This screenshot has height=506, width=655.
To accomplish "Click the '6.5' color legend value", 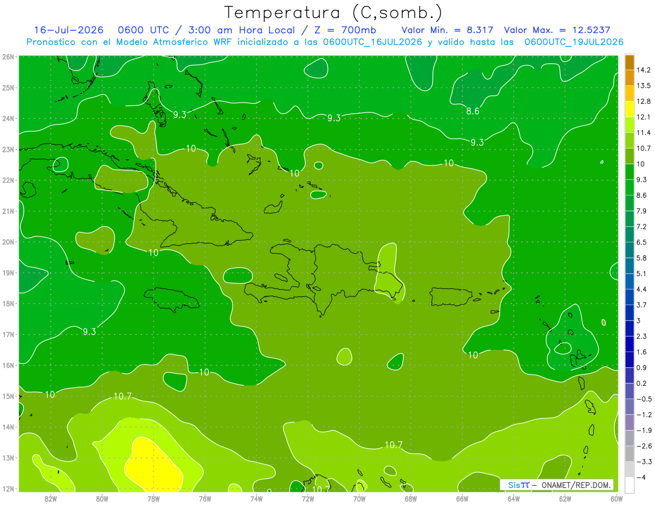I will click(642, 242).
